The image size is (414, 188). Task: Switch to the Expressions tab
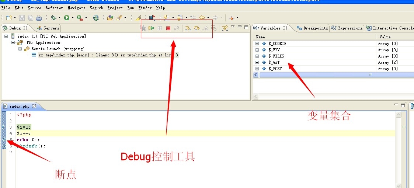347,28
